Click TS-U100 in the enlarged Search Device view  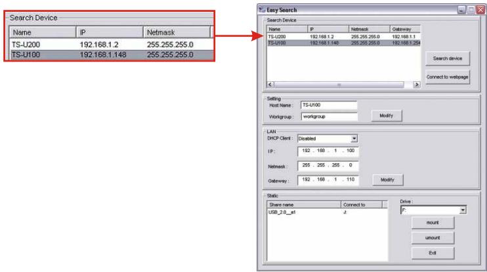(26, 55)
